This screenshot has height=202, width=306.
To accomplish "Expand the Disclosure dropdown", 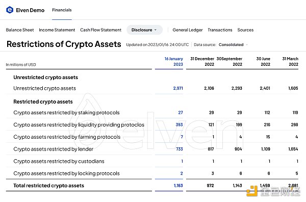I will pyautogui.click(x=144, y=30).
